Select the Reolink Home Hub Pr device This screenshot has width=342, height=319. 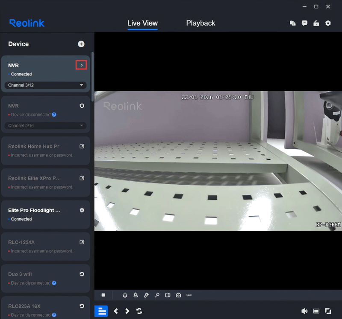pyautogui.click(x=46, y=151)
